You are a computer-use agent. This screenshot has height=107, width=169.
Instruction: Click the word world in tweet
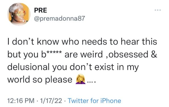tap(18, 79)
